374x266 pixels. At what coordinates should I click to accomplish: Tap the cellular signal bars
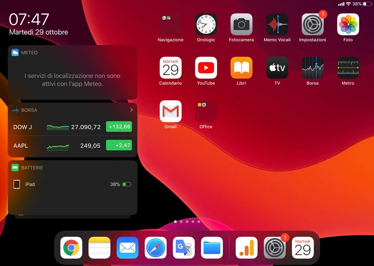point(341,4)
